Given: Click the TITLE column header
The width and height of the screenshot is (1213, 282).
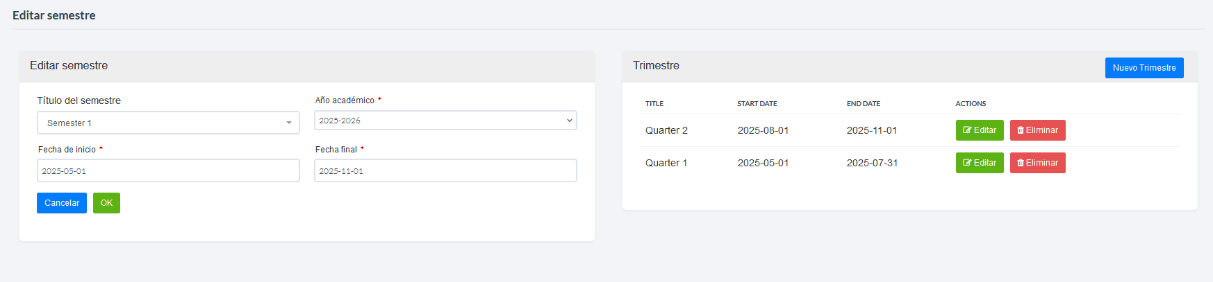Looking at the screenshot, I should click(654, 104).
